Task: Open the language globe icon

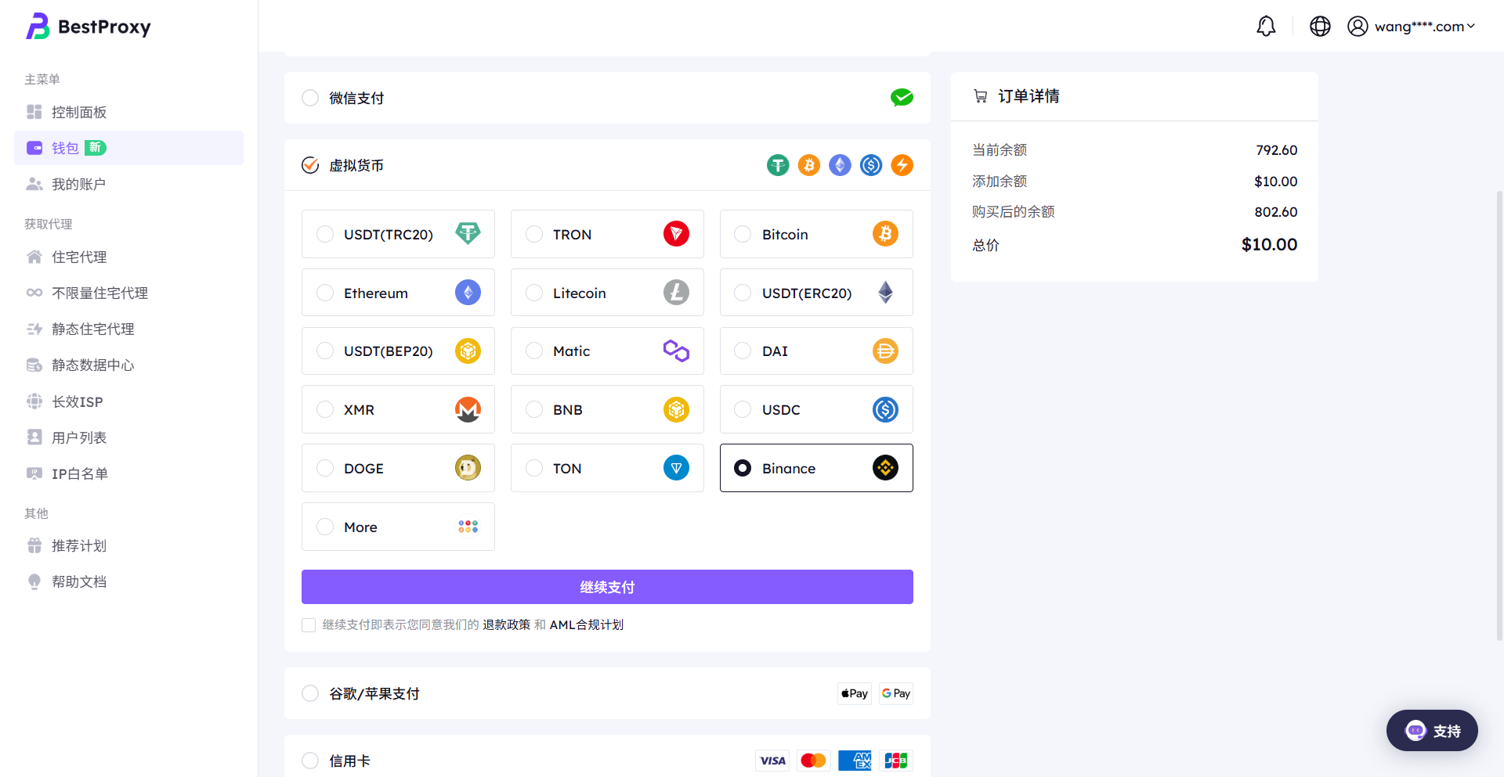Action: pos(1320,27)
